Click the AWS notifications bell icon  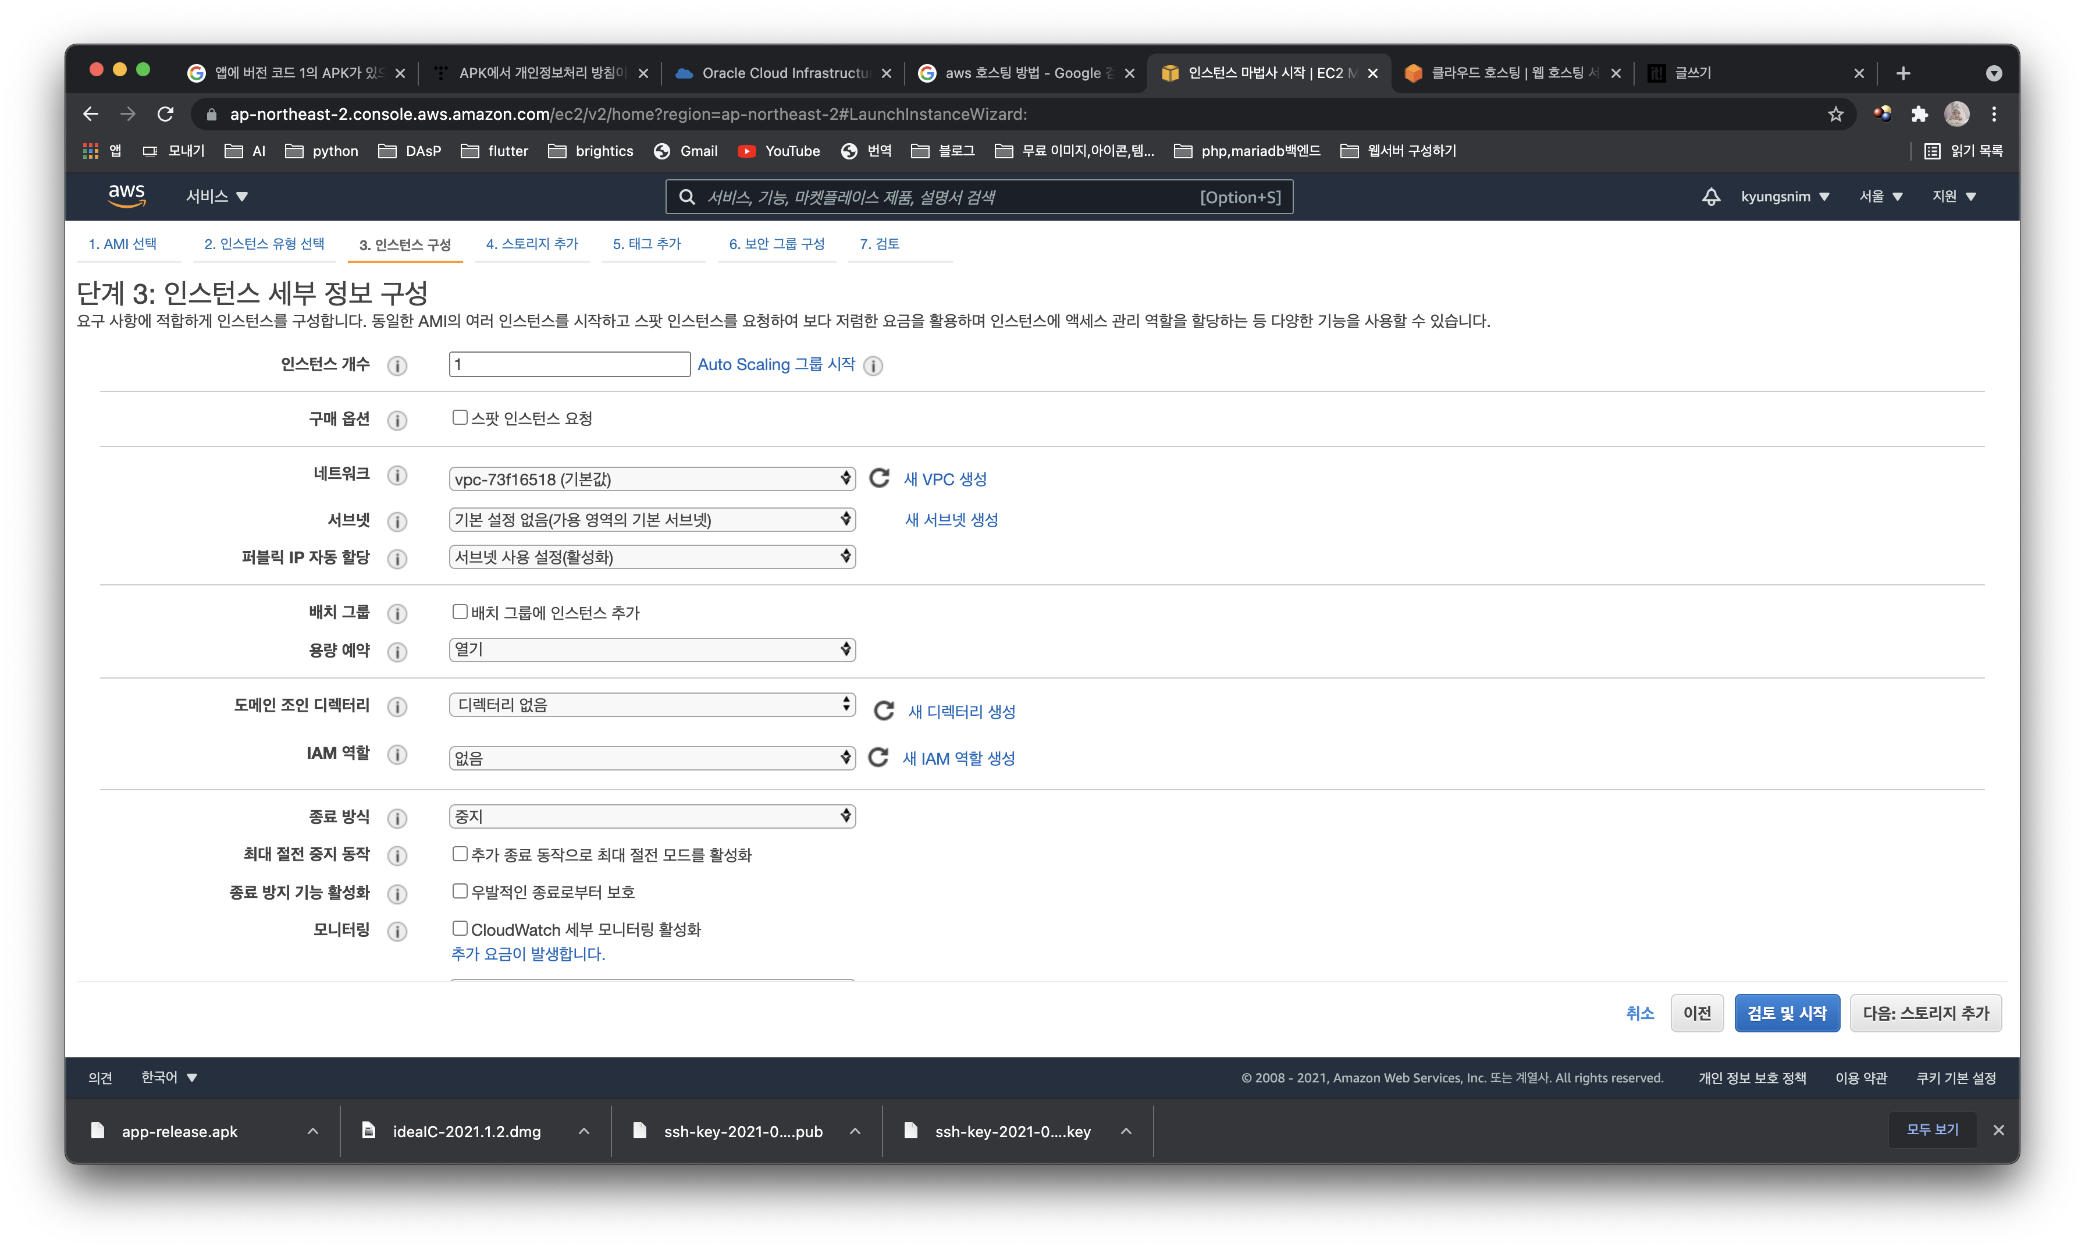tap(1710, 197)
